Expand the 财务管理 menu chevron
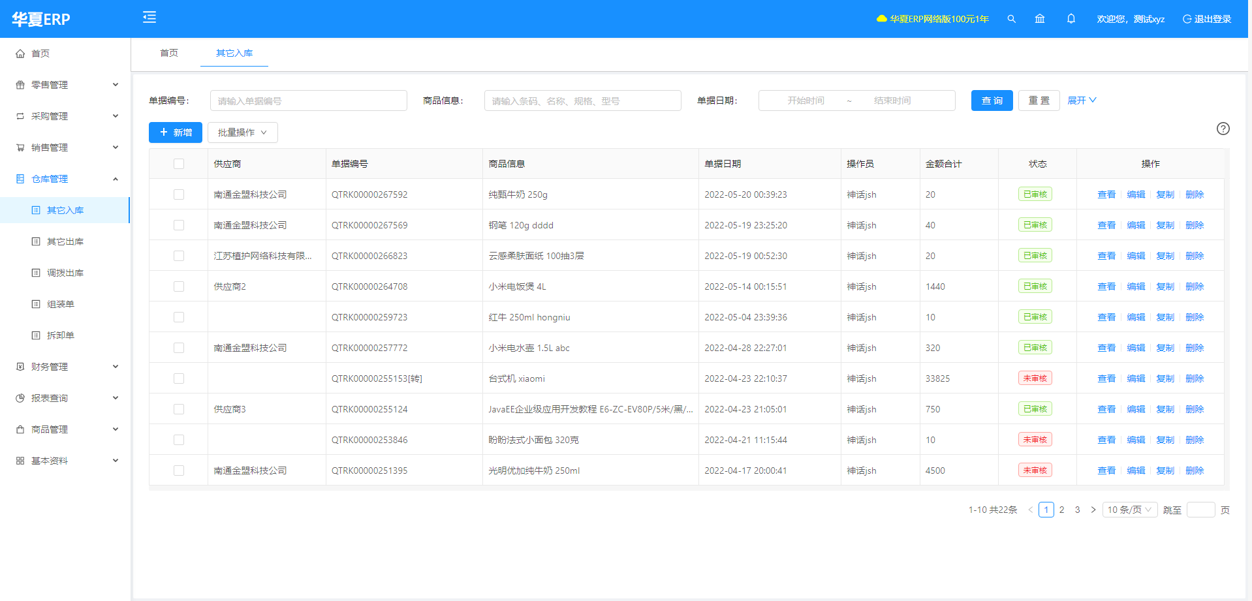Screen dimensions: 1252x601 click(116, 367)
